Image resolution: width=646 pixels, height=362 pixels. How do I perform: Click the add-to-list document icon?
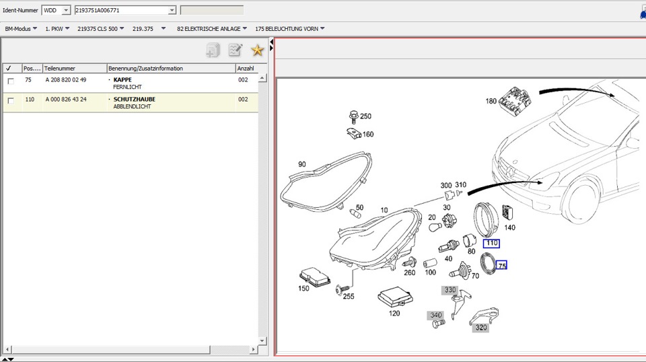(x=213, y=50)
